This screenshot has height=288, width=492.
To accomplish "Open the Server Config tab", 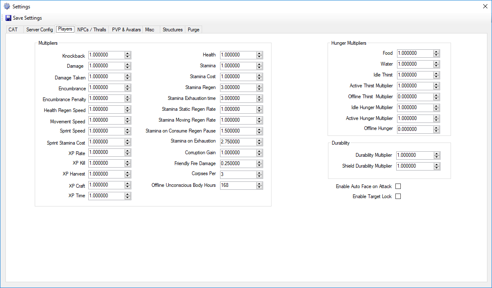I will pyautogui.click(x=39, y=30).
